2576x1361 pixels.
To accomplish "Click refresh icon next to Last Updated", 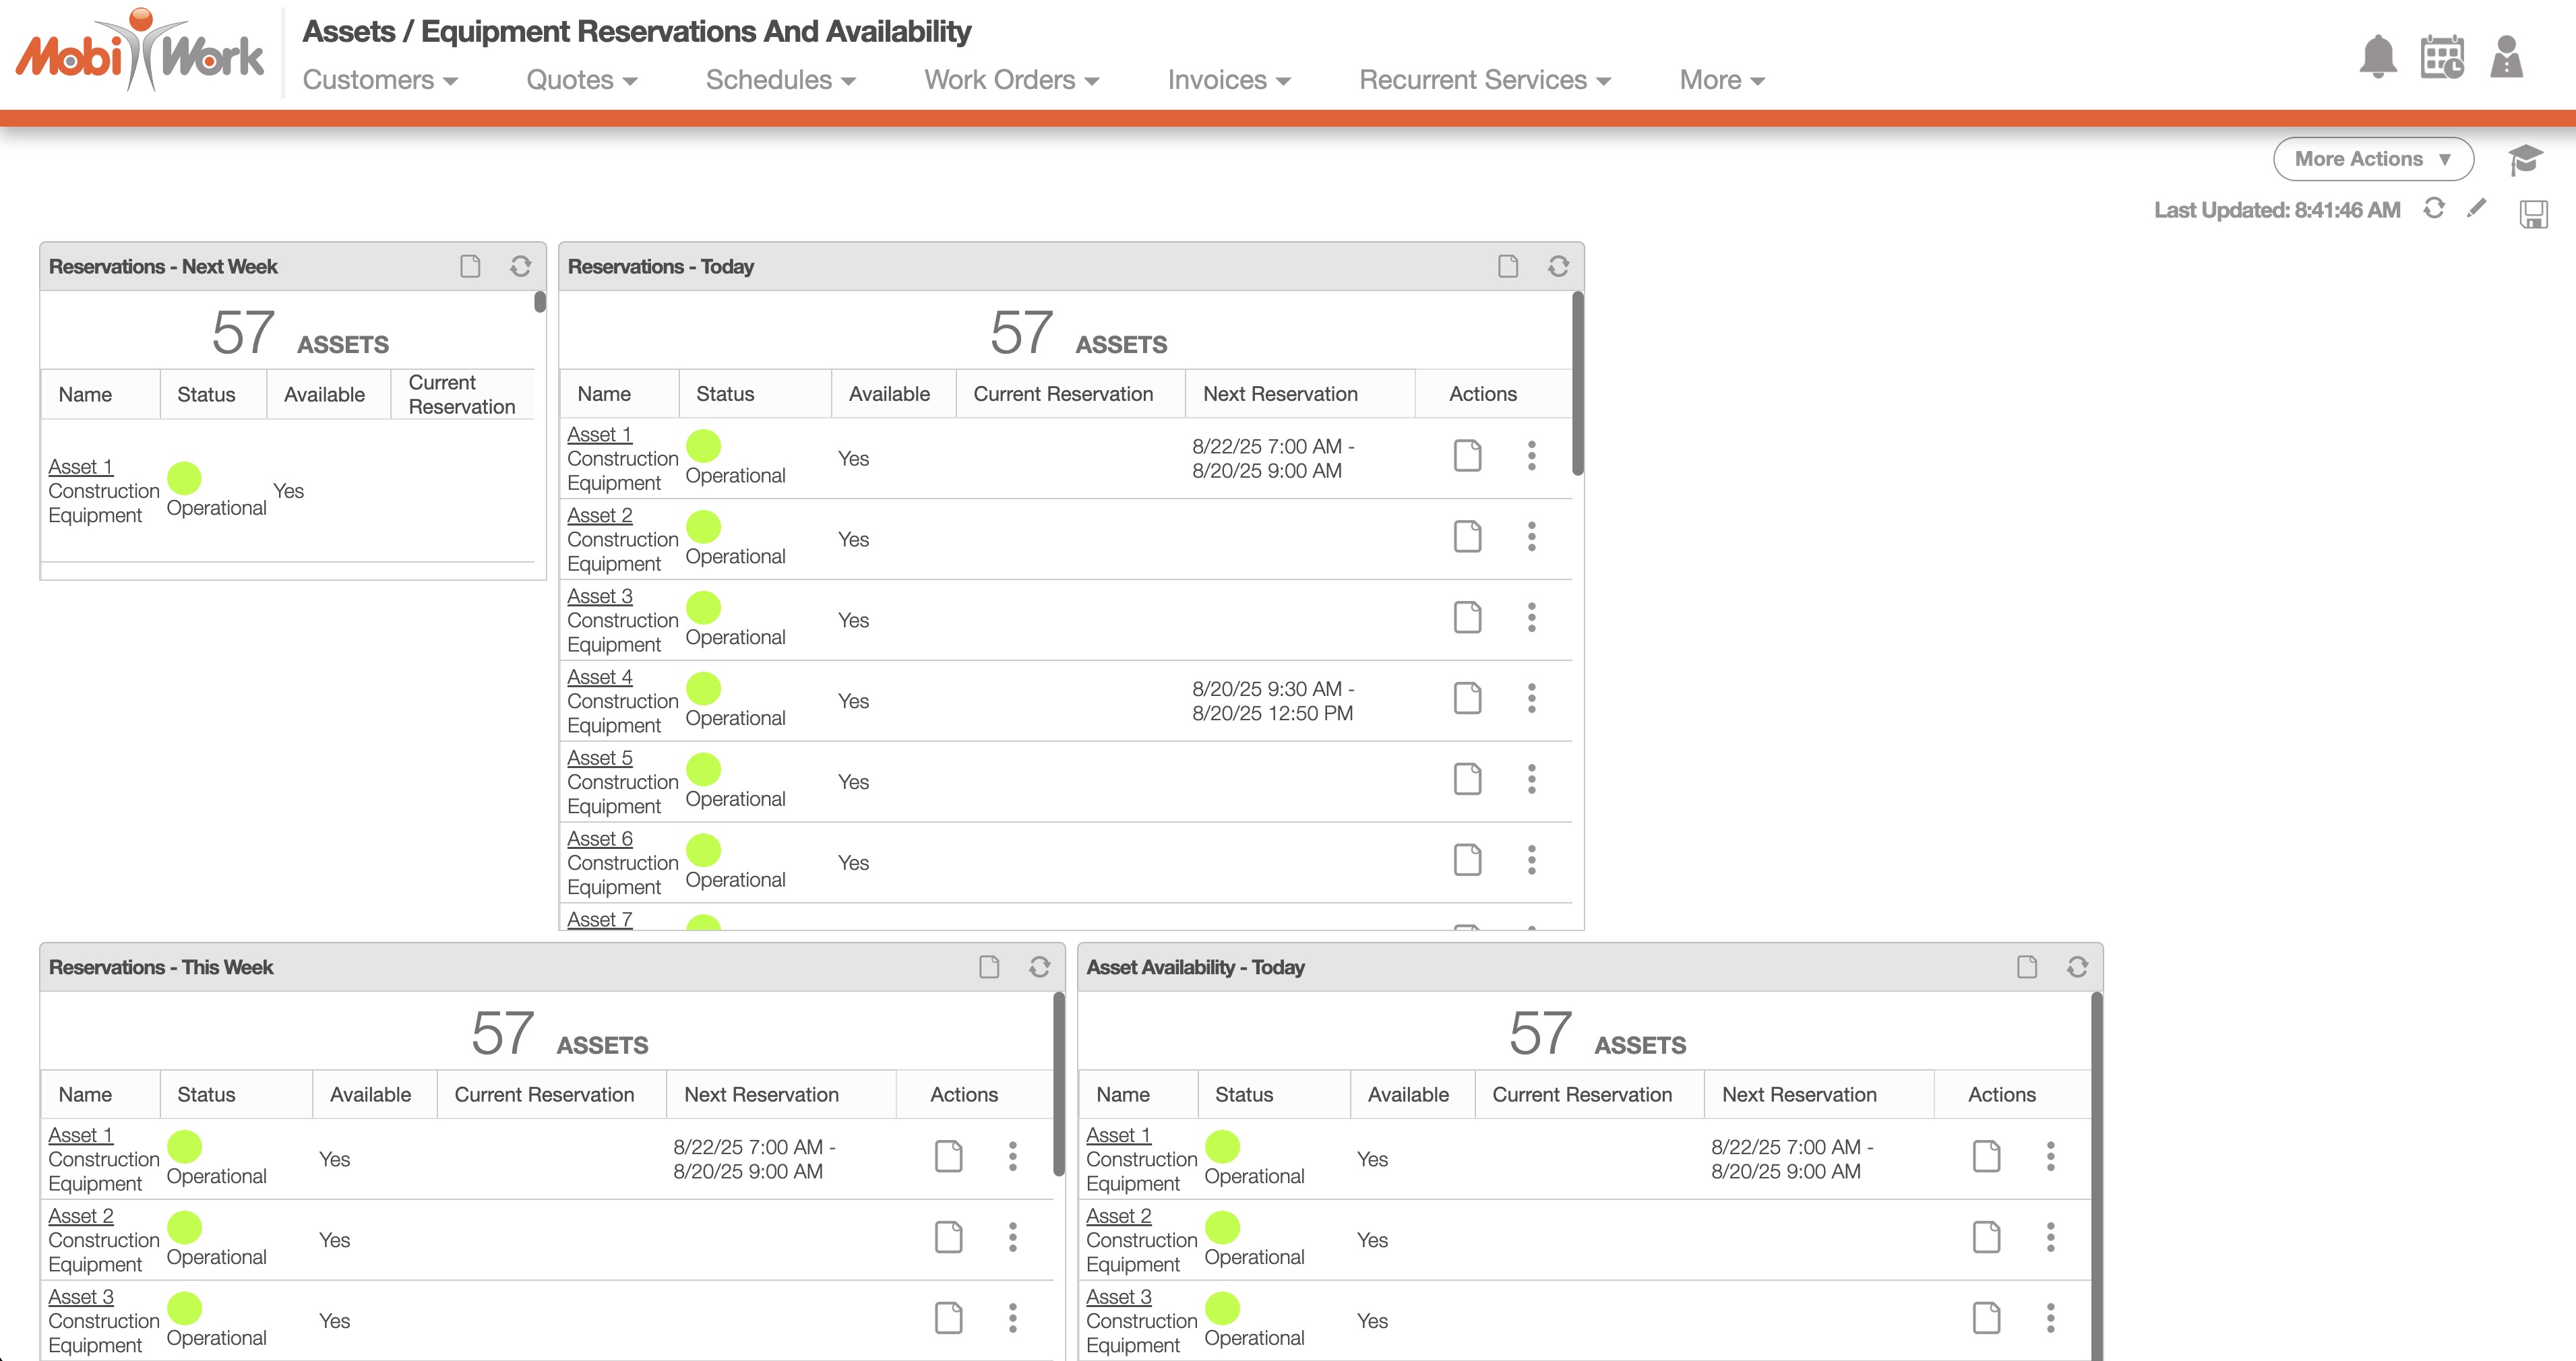I will [2434, 208].
